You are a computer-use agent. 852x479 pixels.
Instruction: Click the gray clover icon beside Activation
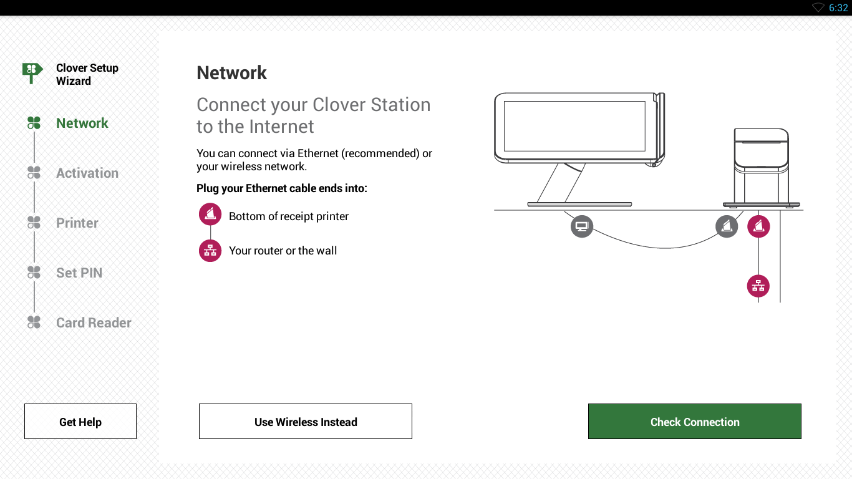[34, 173]
